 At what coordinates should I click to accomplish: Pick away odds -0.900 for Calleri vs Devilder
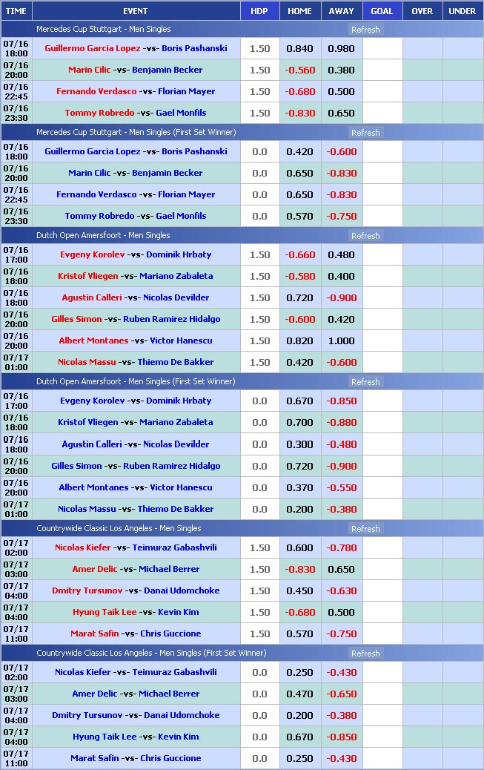(x=341, y=297)
